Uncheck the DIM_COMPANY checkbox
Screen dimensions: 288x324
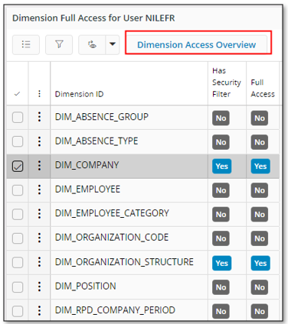(x=18, y=167)
